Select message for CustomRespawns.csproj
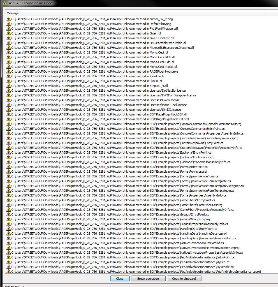Viewport: 278px width, 287px height. pos(125,138)
